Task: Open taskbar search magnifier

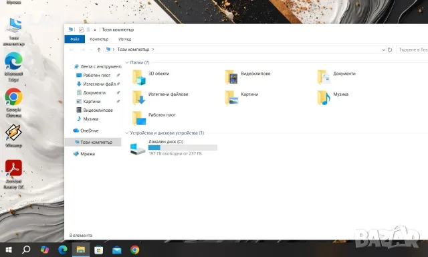Action: point(26,250)
